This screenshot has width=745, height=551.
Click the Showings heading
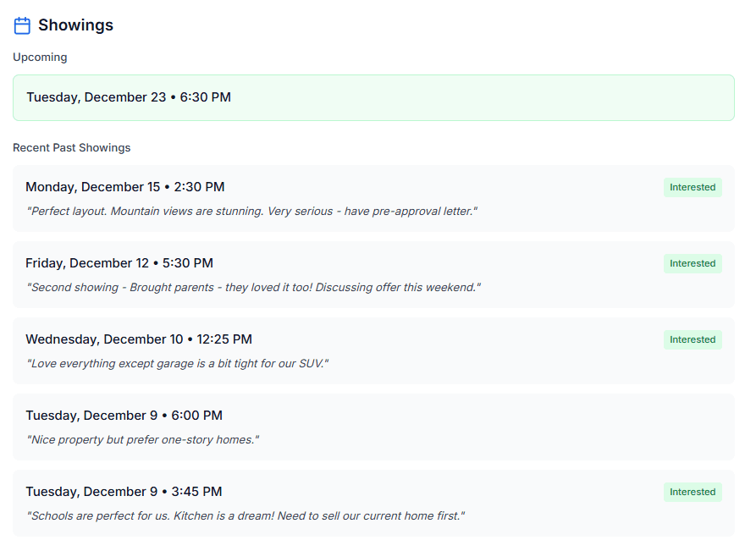pos(75,25)
